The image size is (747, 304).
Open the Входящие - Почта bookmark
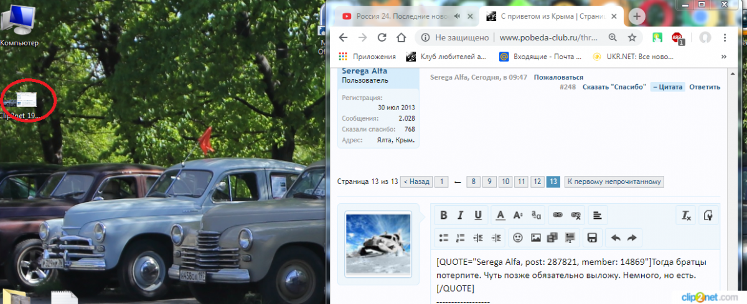(x=540, y=57)
